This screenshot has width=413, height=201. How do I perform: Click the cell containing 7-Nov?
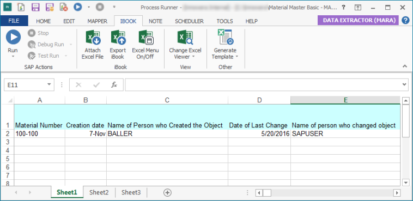click(x=86, y=134)
